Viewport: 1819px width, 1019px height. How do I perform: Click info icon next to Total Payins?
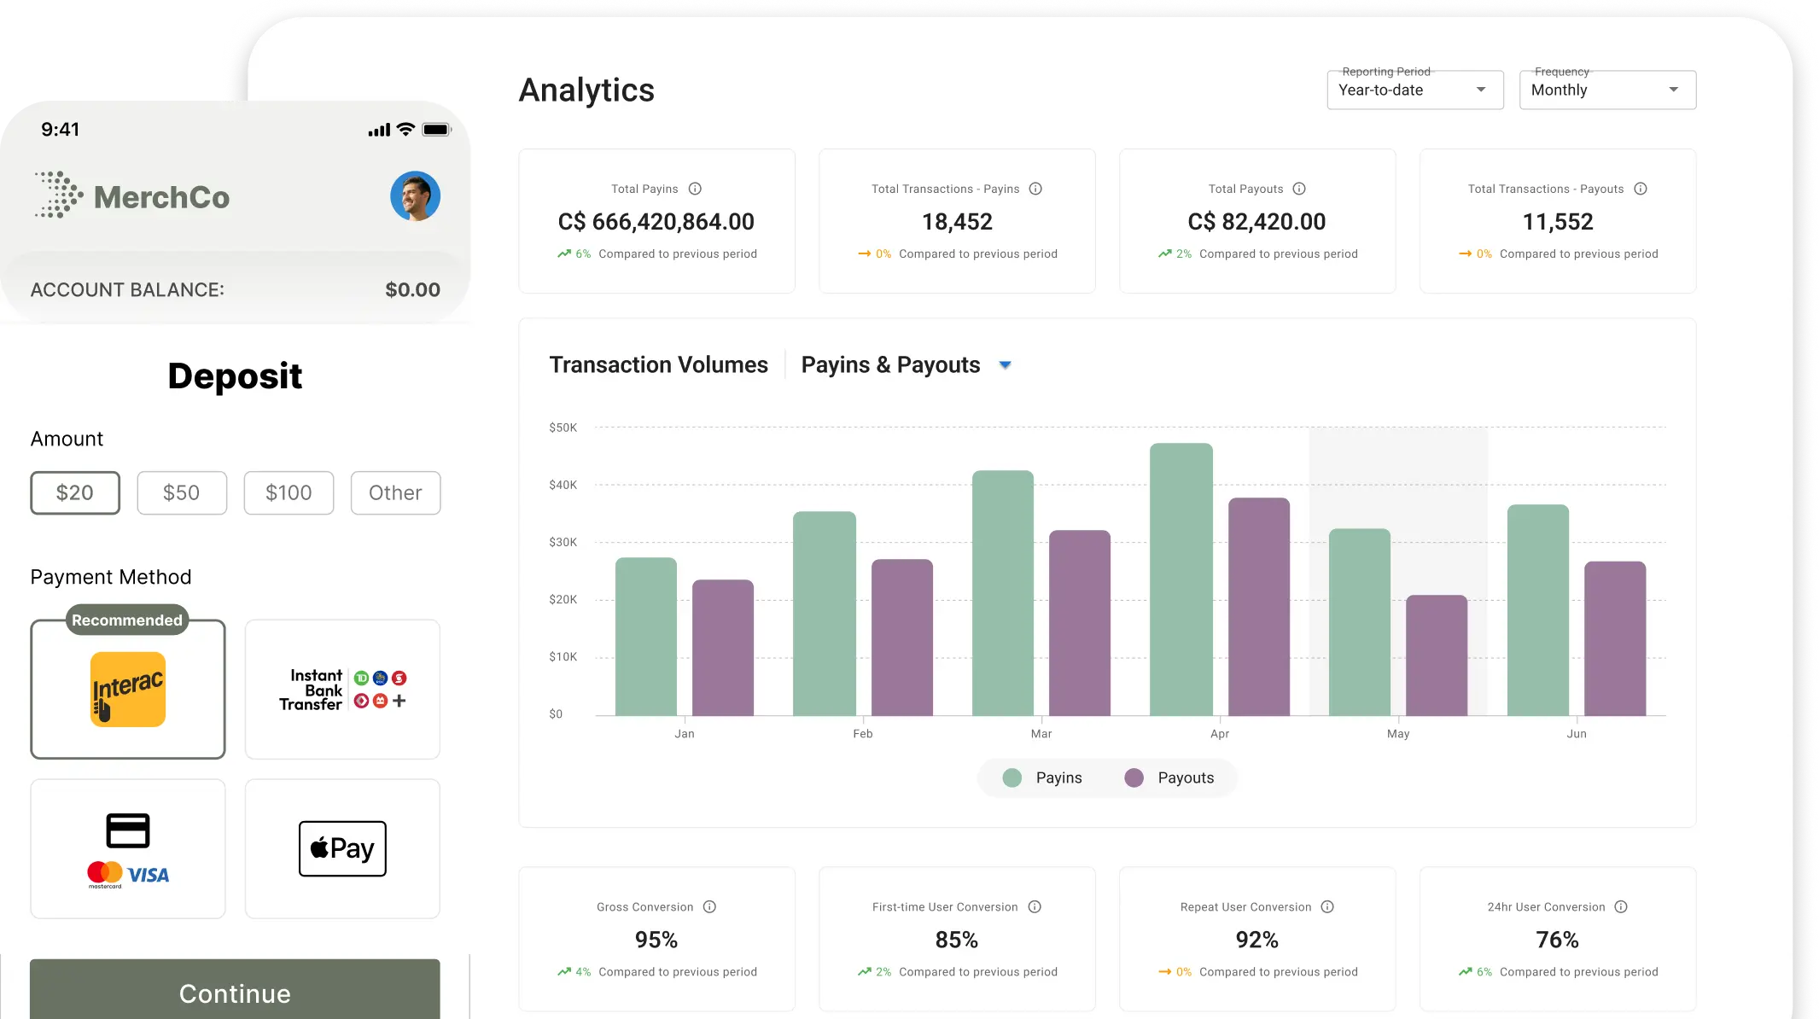[695, 189]
